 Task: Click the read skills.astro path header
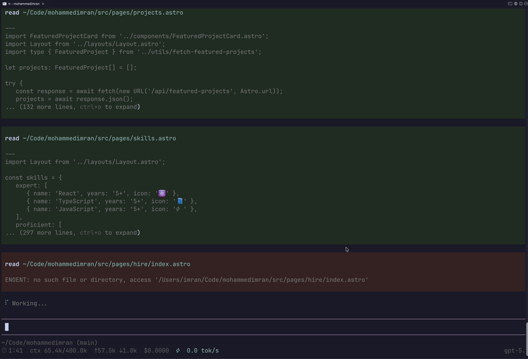[90, 138]
